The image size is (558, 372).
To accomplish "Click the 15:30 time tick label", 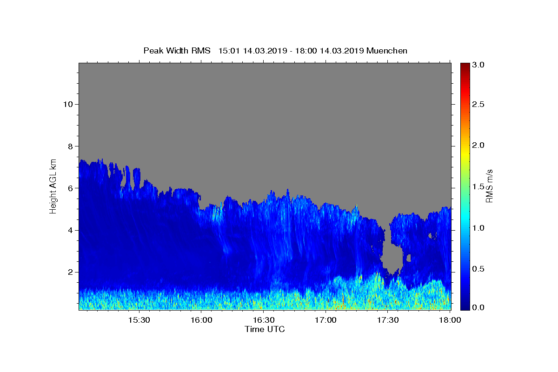I will (x=139, y=320).
